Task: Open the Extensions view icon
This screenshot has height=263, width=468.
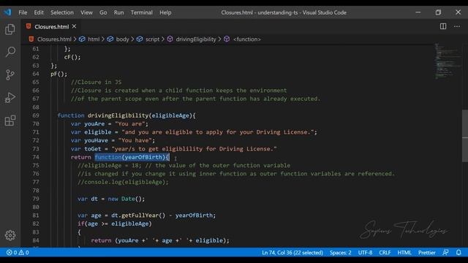Action: point(10,121)
